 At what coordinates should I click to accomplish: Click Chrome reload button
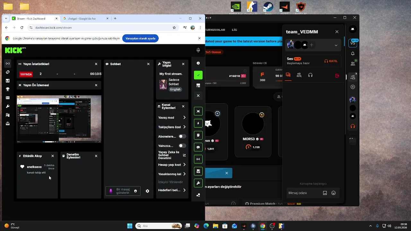(22, 28)
